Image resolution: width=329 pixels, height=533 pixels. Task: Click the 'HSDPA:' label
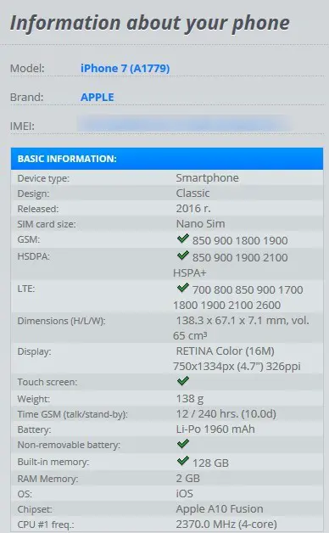pyautogui.click(x=33, y=256)
